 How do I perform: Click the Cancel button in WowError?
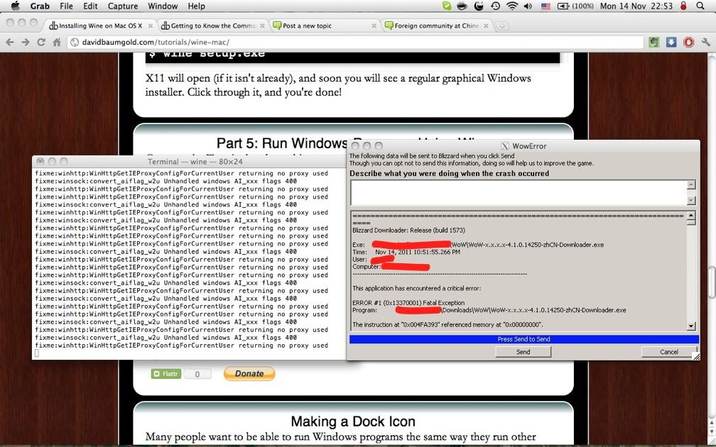669,352
